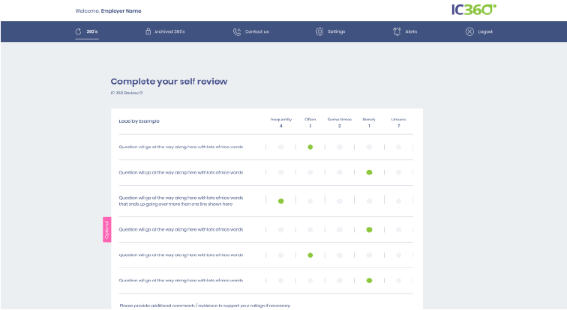
Task: Select Sometimes for the third multi-line question
Action: pos(339,201)
